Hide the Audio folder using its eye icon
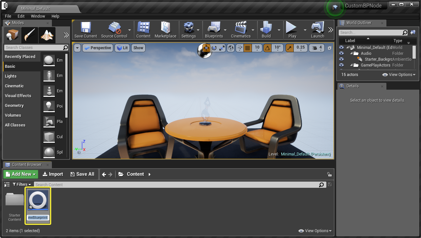This screenshot has width=421, height=238. pyautogui.click(x=341, y=53)
